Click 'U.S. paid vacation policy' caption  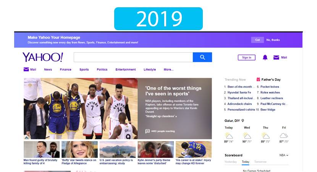(x=116, y=161)
